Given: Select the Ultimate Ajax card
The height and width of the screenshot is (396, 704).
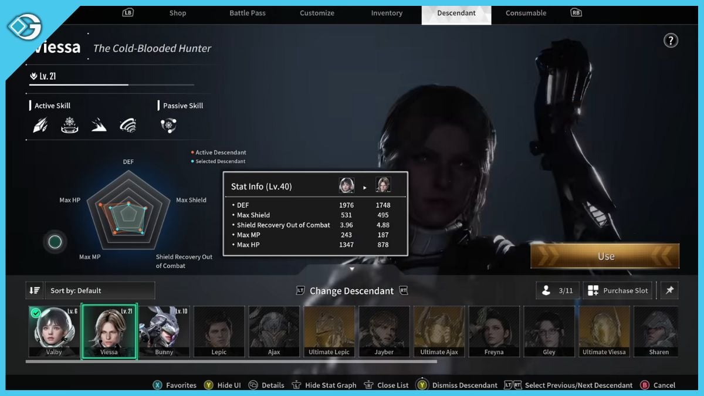Looking at the screenshot, I should (439, 331).
